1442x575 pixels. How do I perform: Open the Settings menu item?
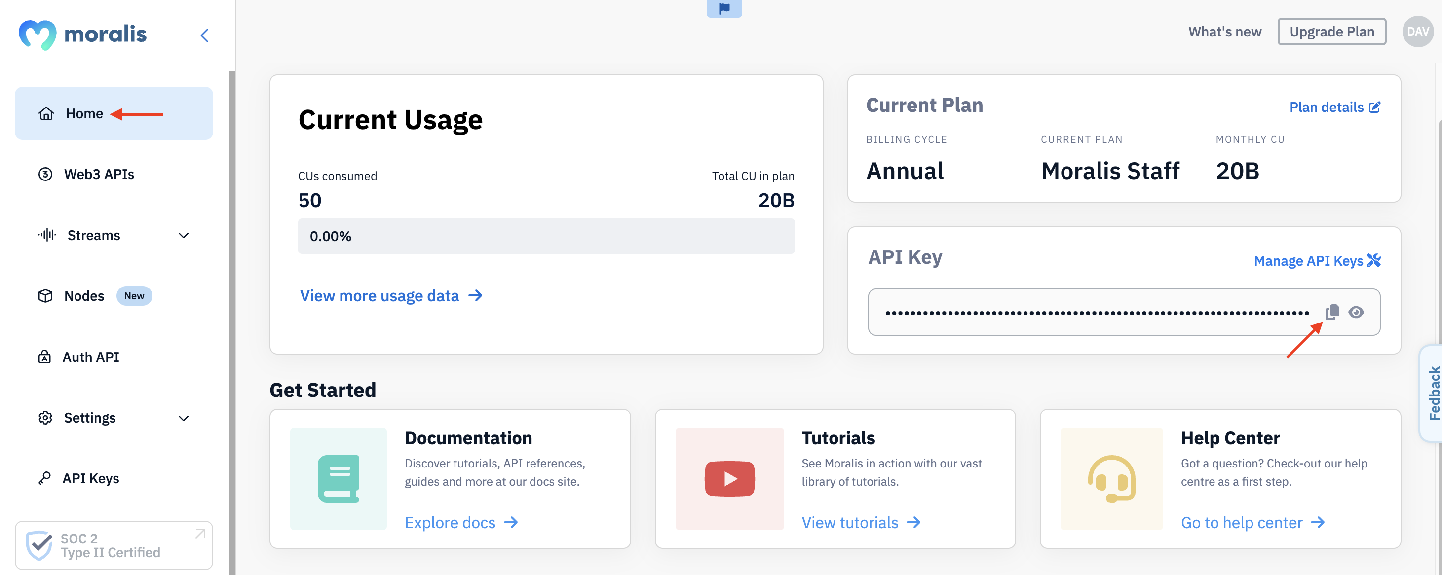pyautogui.click(x=114, y=418)
